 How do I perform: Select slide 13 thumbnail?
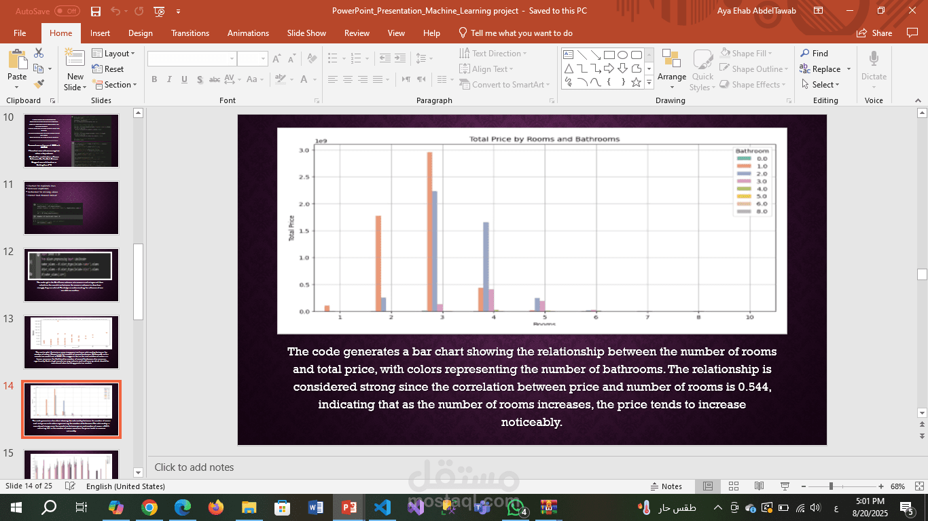point(71,343)
